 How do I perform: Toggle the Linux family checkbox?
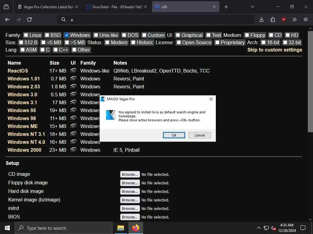(26, 35)
